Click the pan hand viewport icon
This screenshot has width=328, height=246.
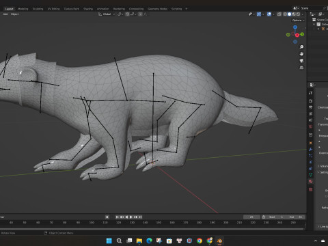[301, 54]
